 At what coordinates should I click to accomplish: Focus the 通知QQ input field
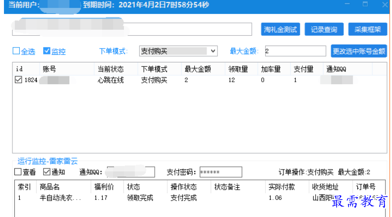(x=131, y=172)
